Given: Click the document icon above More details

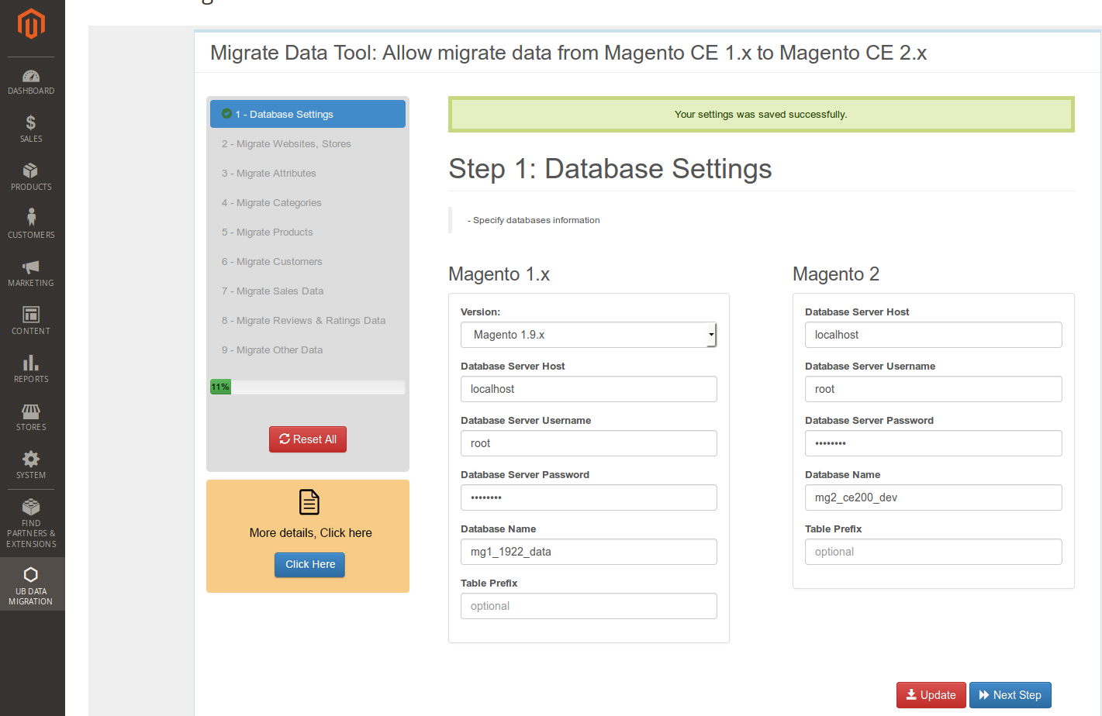Looking at the screenshot, I should (x=309, y=502).
